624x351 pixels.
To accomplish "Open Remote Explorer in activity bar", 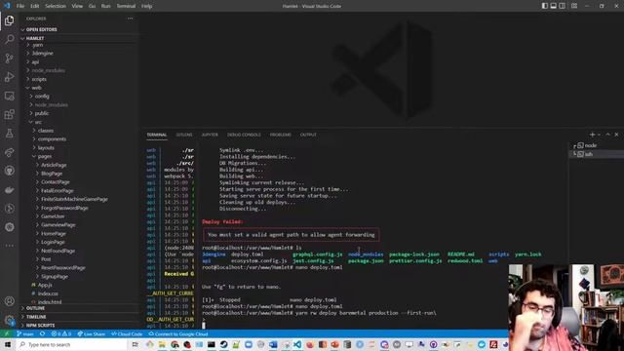I will tap(9, 96).
